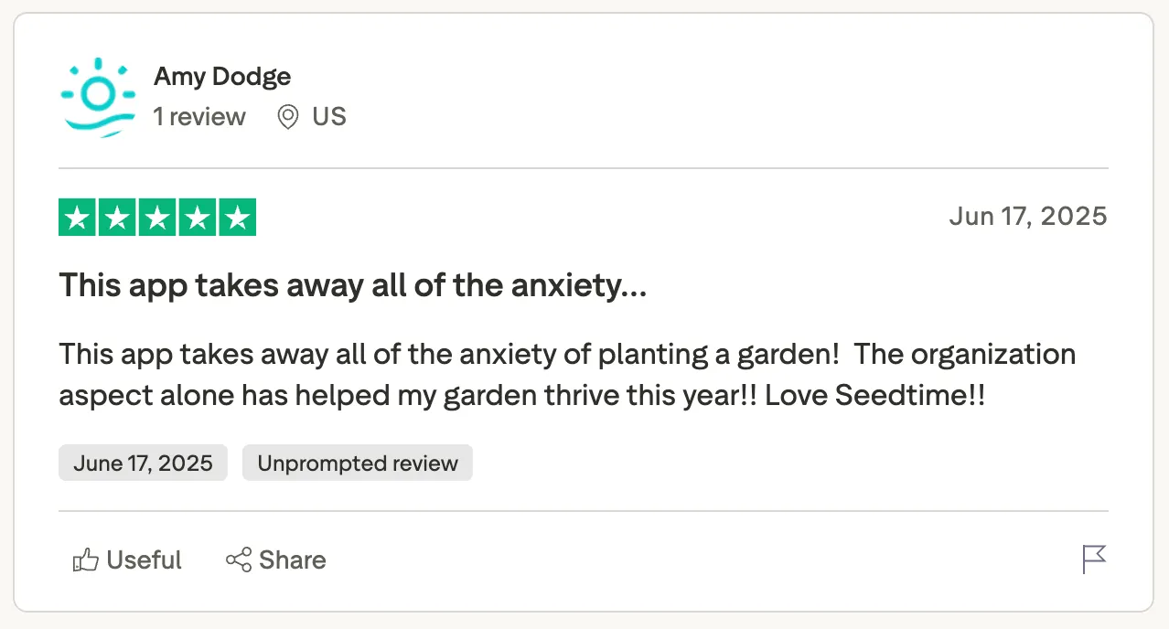
Task: Click the fourth green rating star
Action: (x=198, y=218)
